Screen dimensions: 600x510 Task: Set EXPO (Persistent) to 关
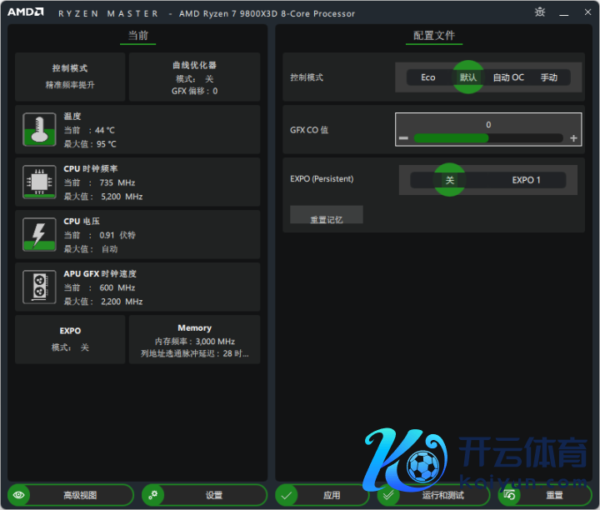pos(450,180)
